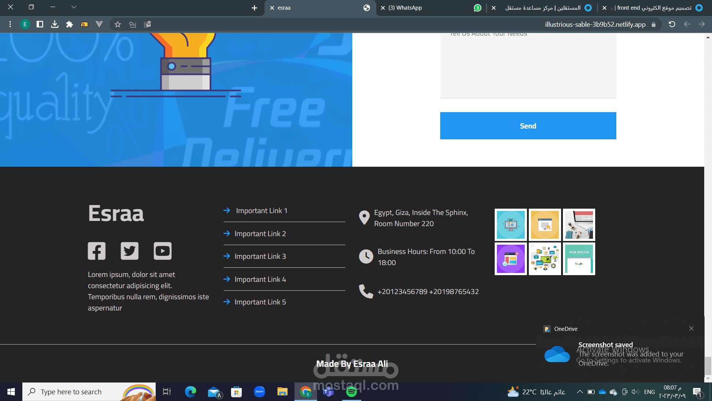Open Important Link 1
Viewport: 712px width, 401px height.
[261, 211]
